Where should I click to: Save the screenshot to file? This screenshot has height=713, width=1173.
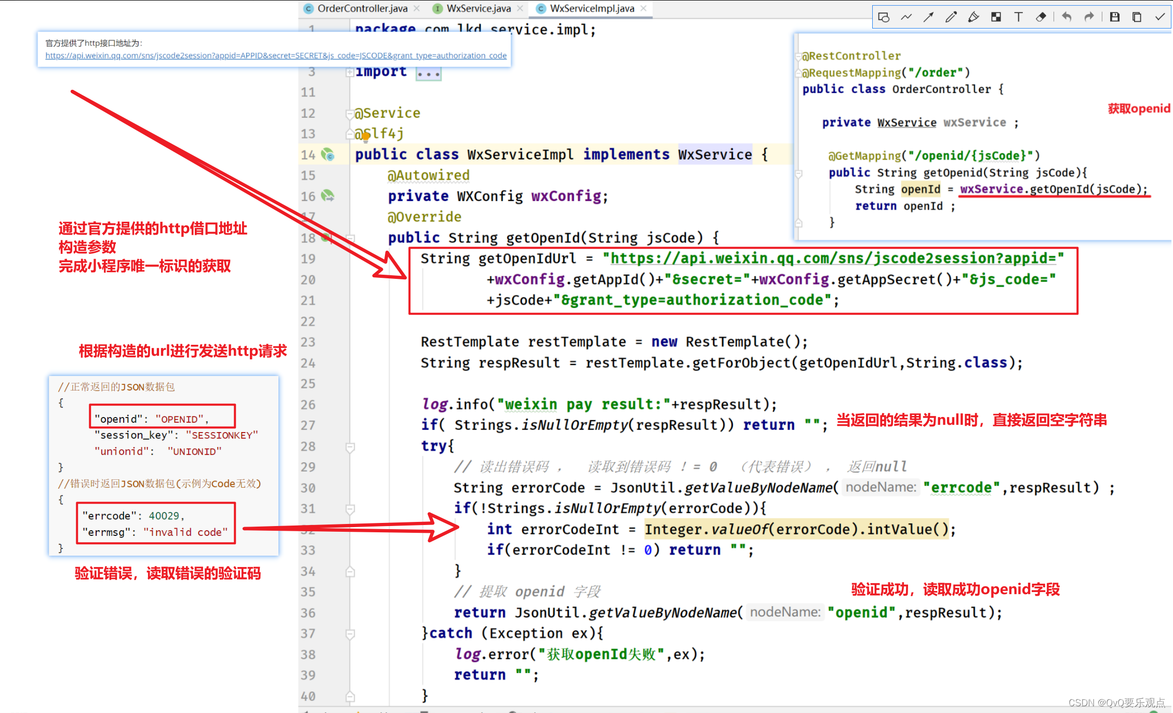point(1114,17)
